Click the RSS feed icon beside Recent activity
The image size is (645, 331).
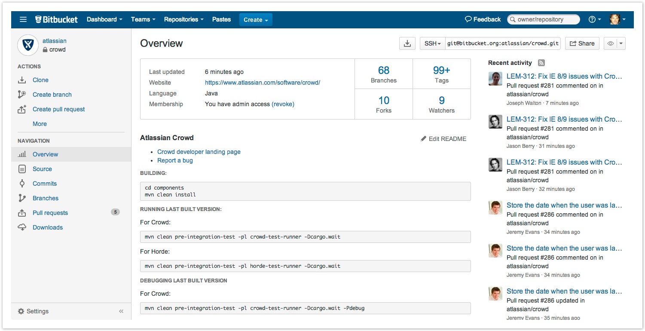tap(541, 63)
